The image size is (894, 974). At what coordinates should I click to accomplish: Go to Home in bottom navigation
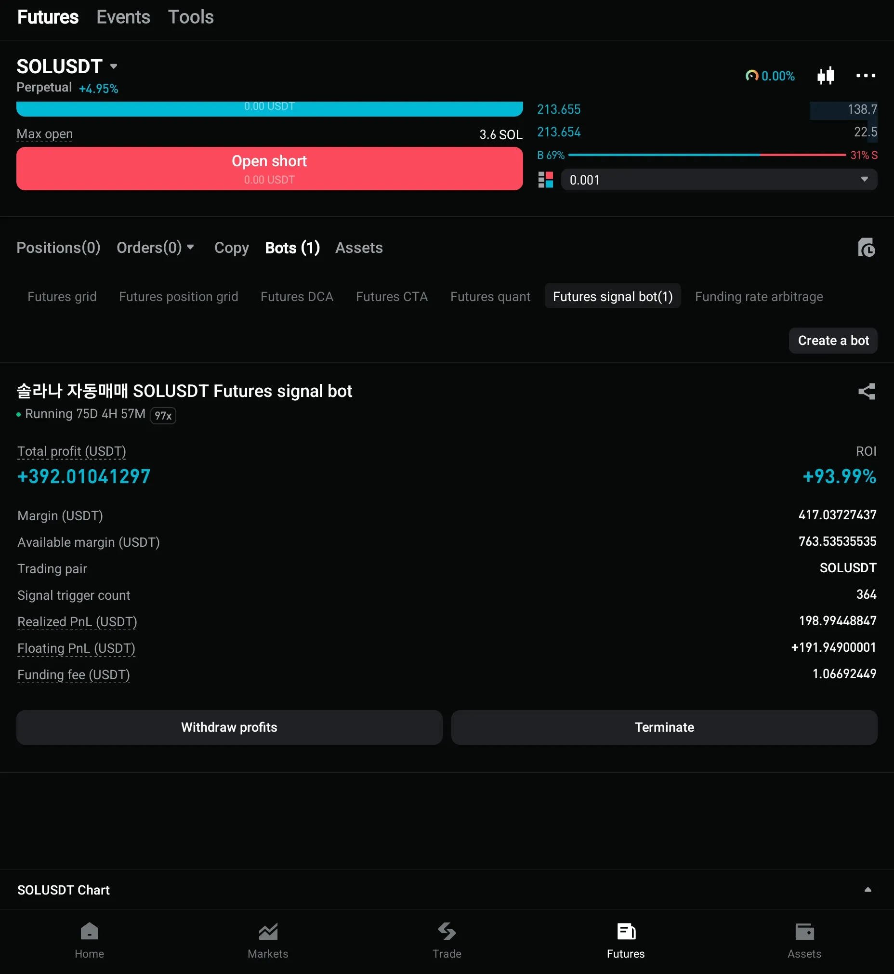pyautogui.click(x=90, y=940)
